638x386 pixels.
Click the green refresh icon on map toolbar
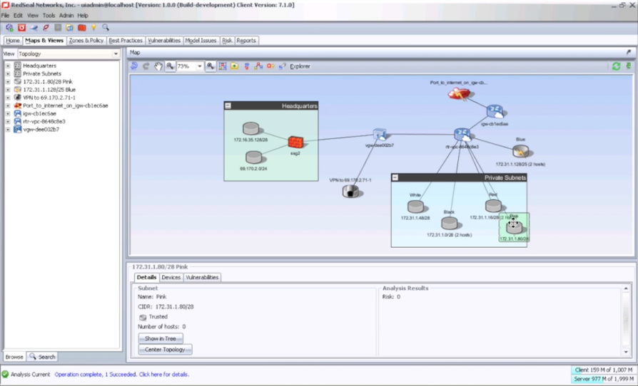point(616,66)
